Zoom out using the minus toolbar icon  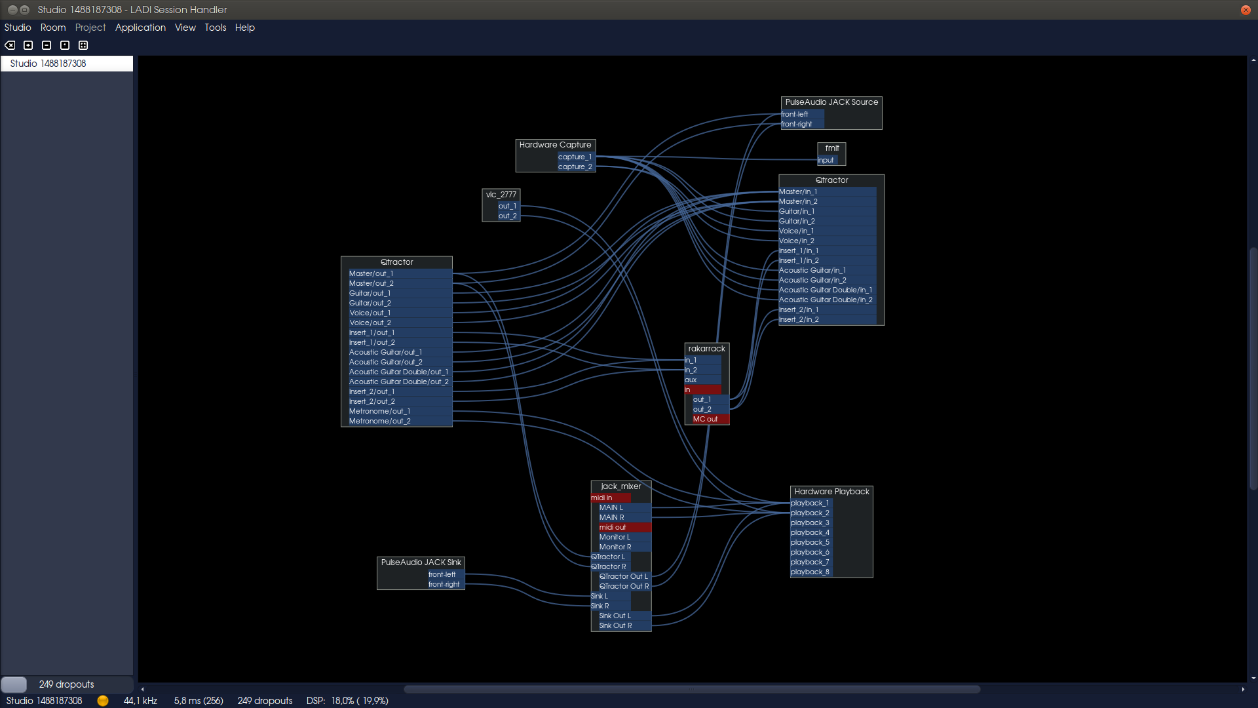tap(47, 45)
